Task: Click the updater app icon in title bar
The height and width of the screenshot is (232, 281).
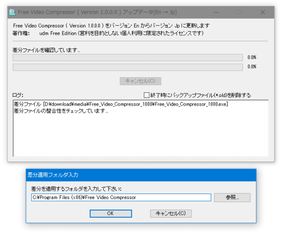Action: 12,12
